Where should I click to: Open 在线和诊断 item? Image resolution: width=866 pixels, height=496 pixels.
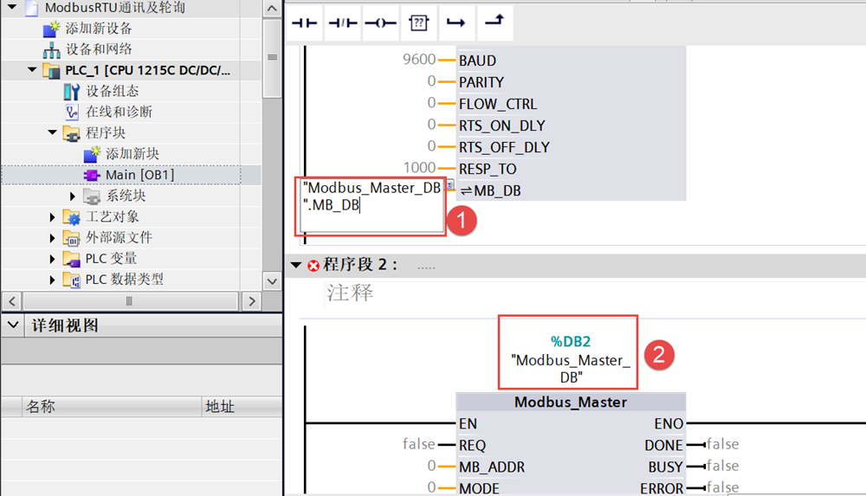tap(119, 112)
